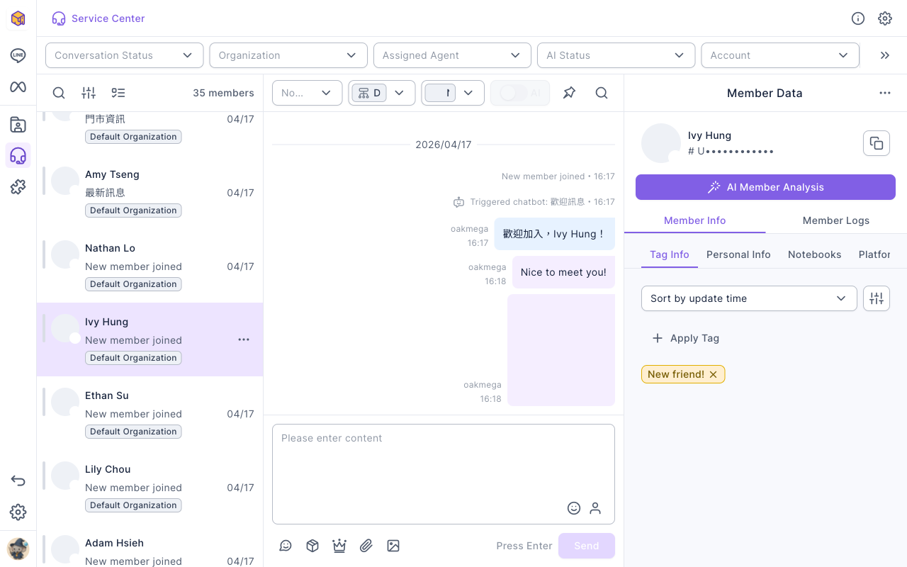Click Apply Tag
The height and width of the screenshot is (567, 907).
(x=685, y=338)
